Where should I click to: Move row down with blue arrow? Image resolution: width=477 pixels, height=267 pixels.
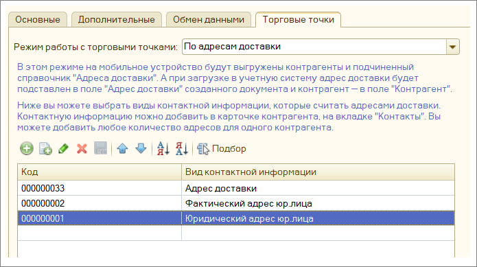[x=141, y=149]
